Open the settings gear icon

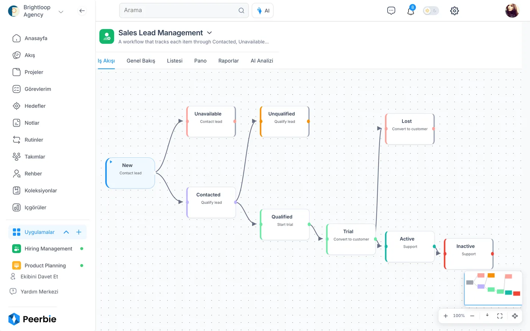click(x=454, y=11)
